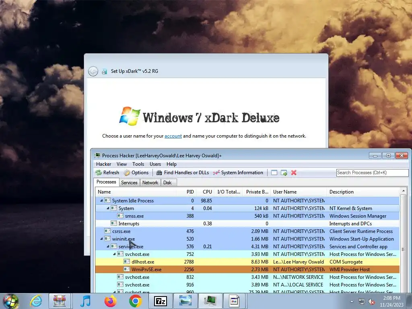This screenshot has width=412, height=309.
Task: Open Find Handles or DLLs
Action: [x=183, y=173]
